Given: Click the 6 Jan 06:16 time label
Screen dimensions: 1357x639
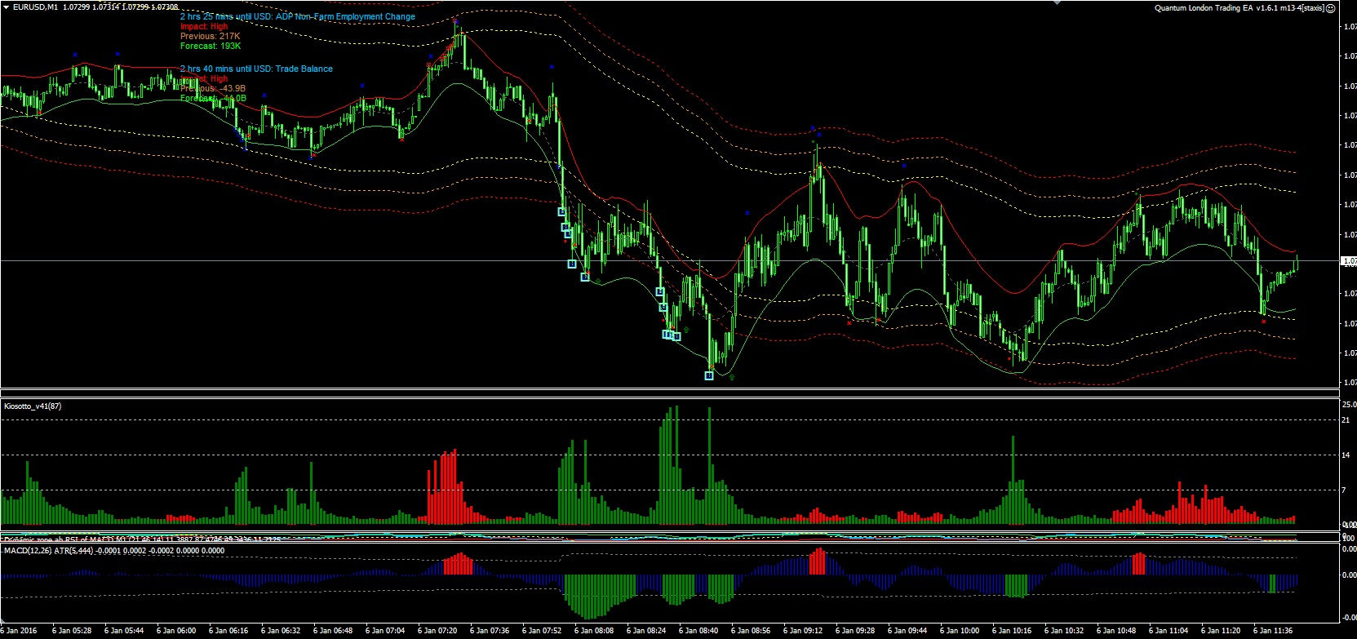Looking at the screenshot, I should [x=228, y=630].
